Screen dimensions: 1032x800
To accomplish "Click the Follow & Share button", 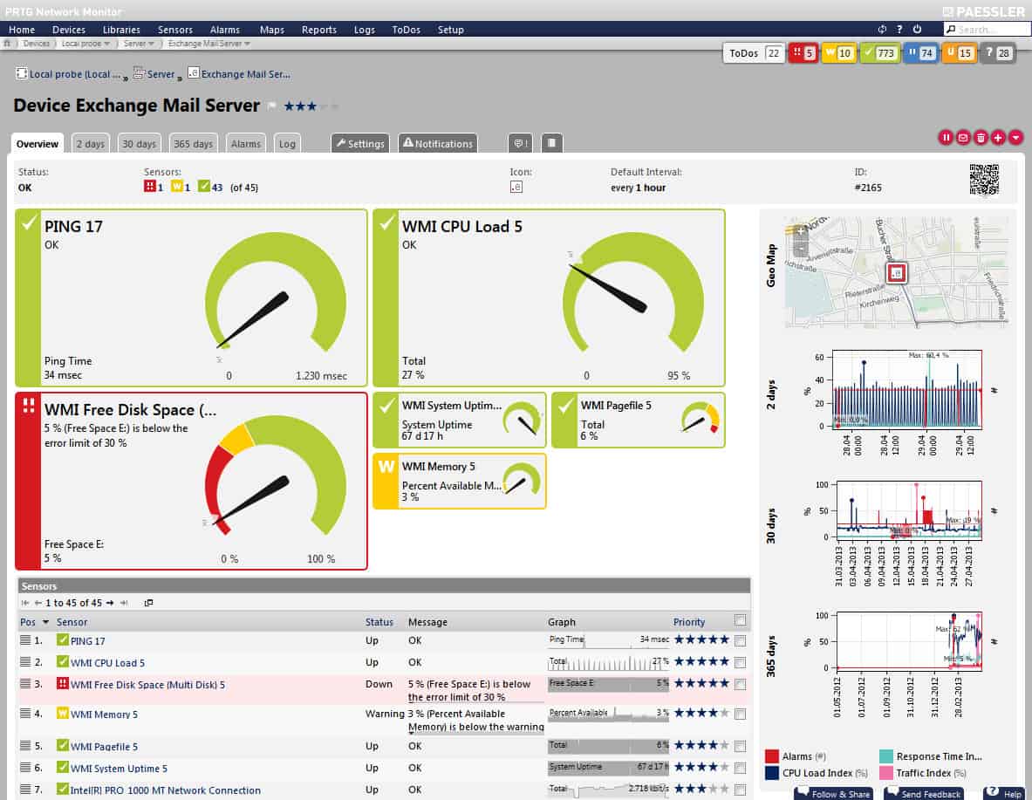I will point(834,793).
